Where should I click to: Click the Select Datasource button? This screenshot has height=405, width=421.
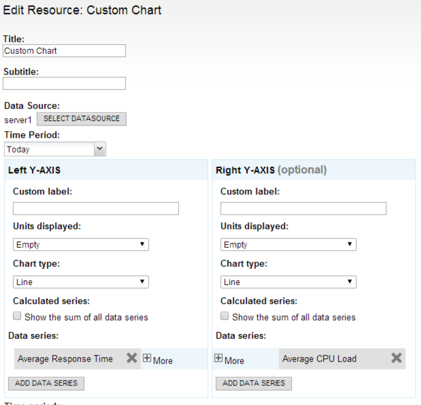click(x=81, y=119)
